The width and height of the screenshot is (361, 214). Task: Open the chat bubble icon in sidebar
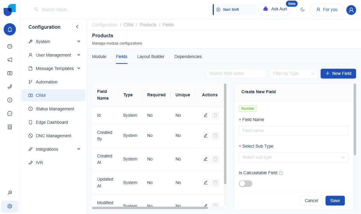point(10,113)
